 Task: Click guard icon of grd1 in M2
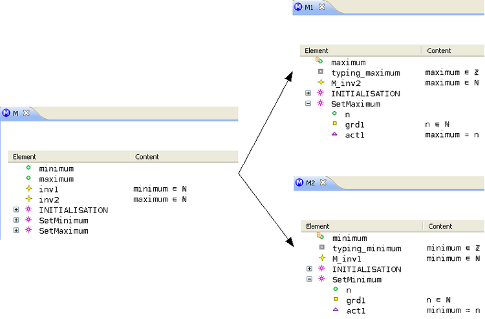point(336,299)
